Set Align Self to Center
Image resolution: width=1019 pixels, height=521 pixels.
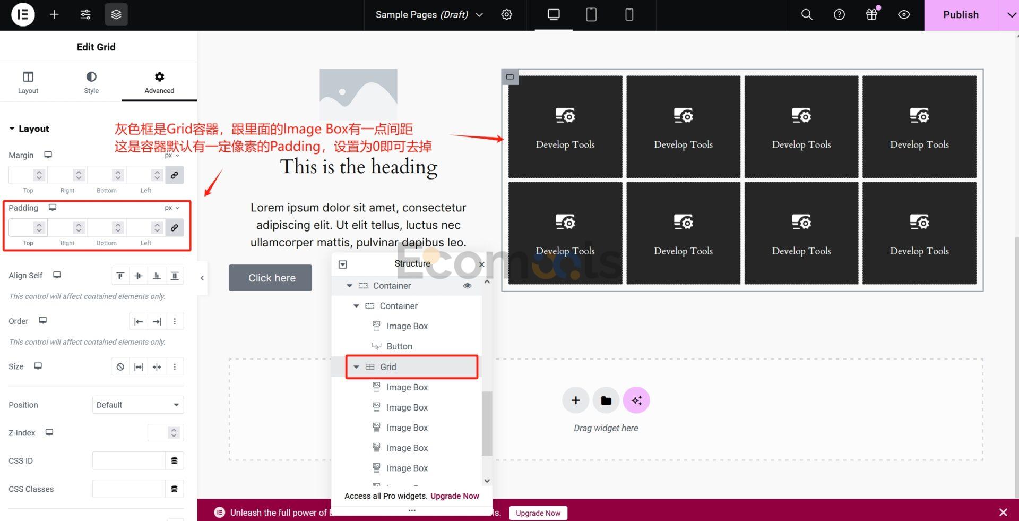pyautogui.click(x=139, y=276)
